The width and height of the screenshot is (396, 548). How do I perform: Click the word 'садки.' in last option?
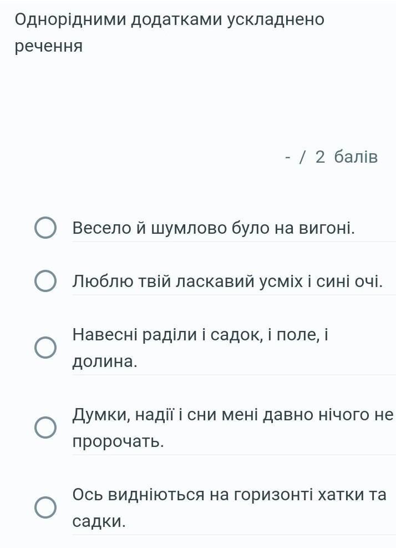[x=99, y=521]
